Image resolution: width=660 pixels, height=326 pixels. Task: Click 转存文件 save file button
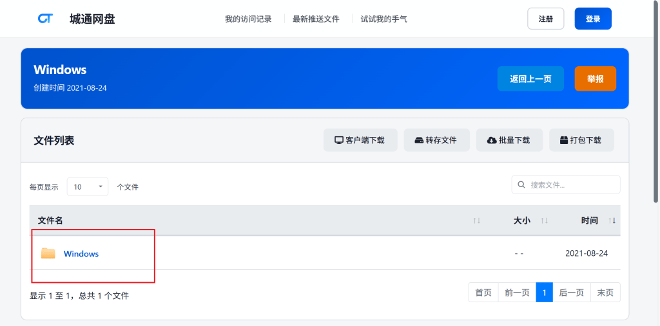pyautogui.click(x=436, y=140)
